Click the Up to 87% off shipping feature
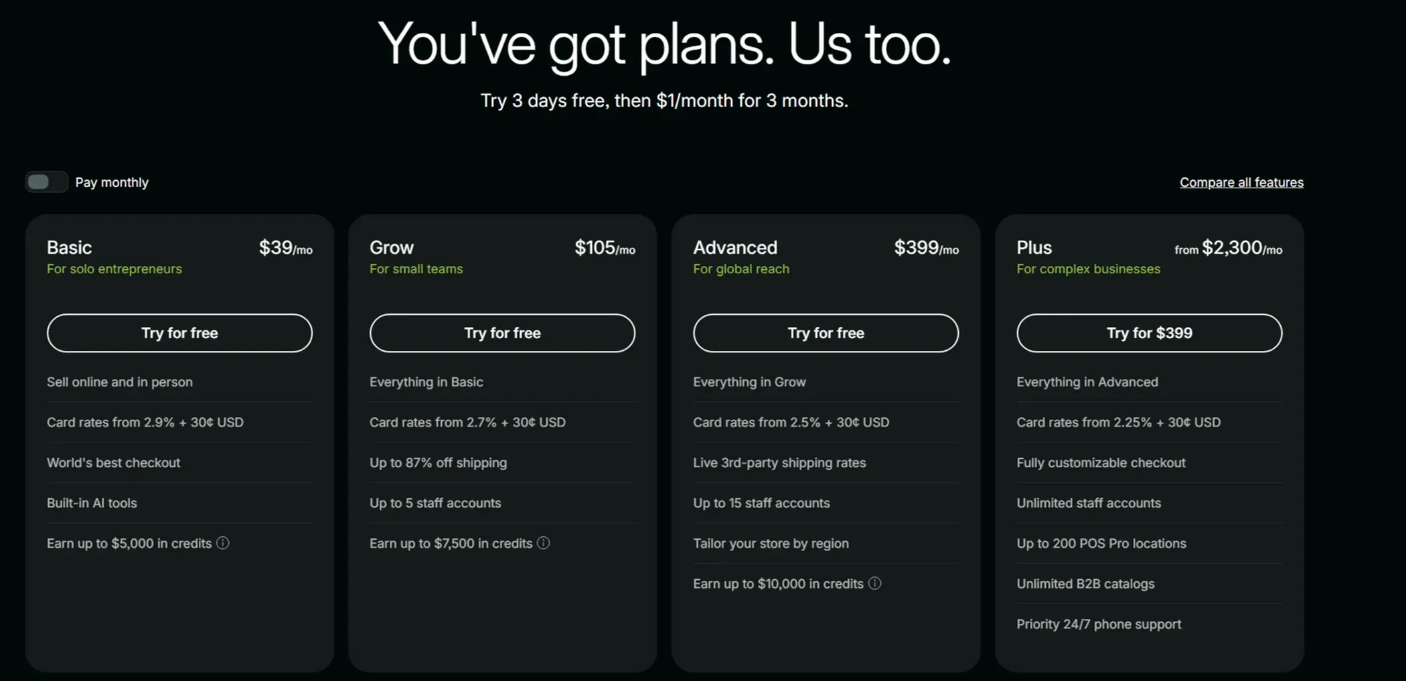1406x681 pixels. pos(438,463)
